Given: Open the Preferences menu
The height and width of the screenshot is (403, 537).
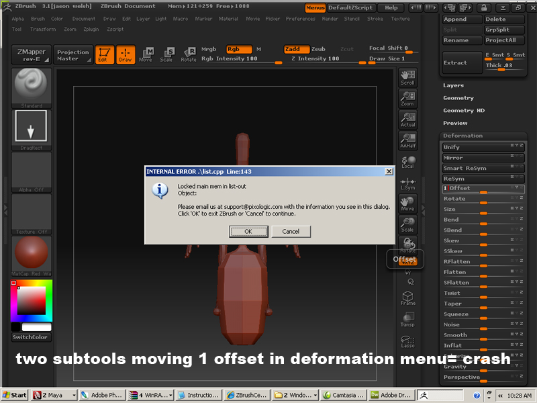Looking at the screenshot, I should (x=300, y=19).
